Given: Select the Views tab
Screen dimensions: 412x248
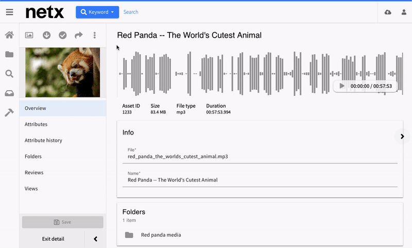Looking at the screenshot, I should click(63, 189).
